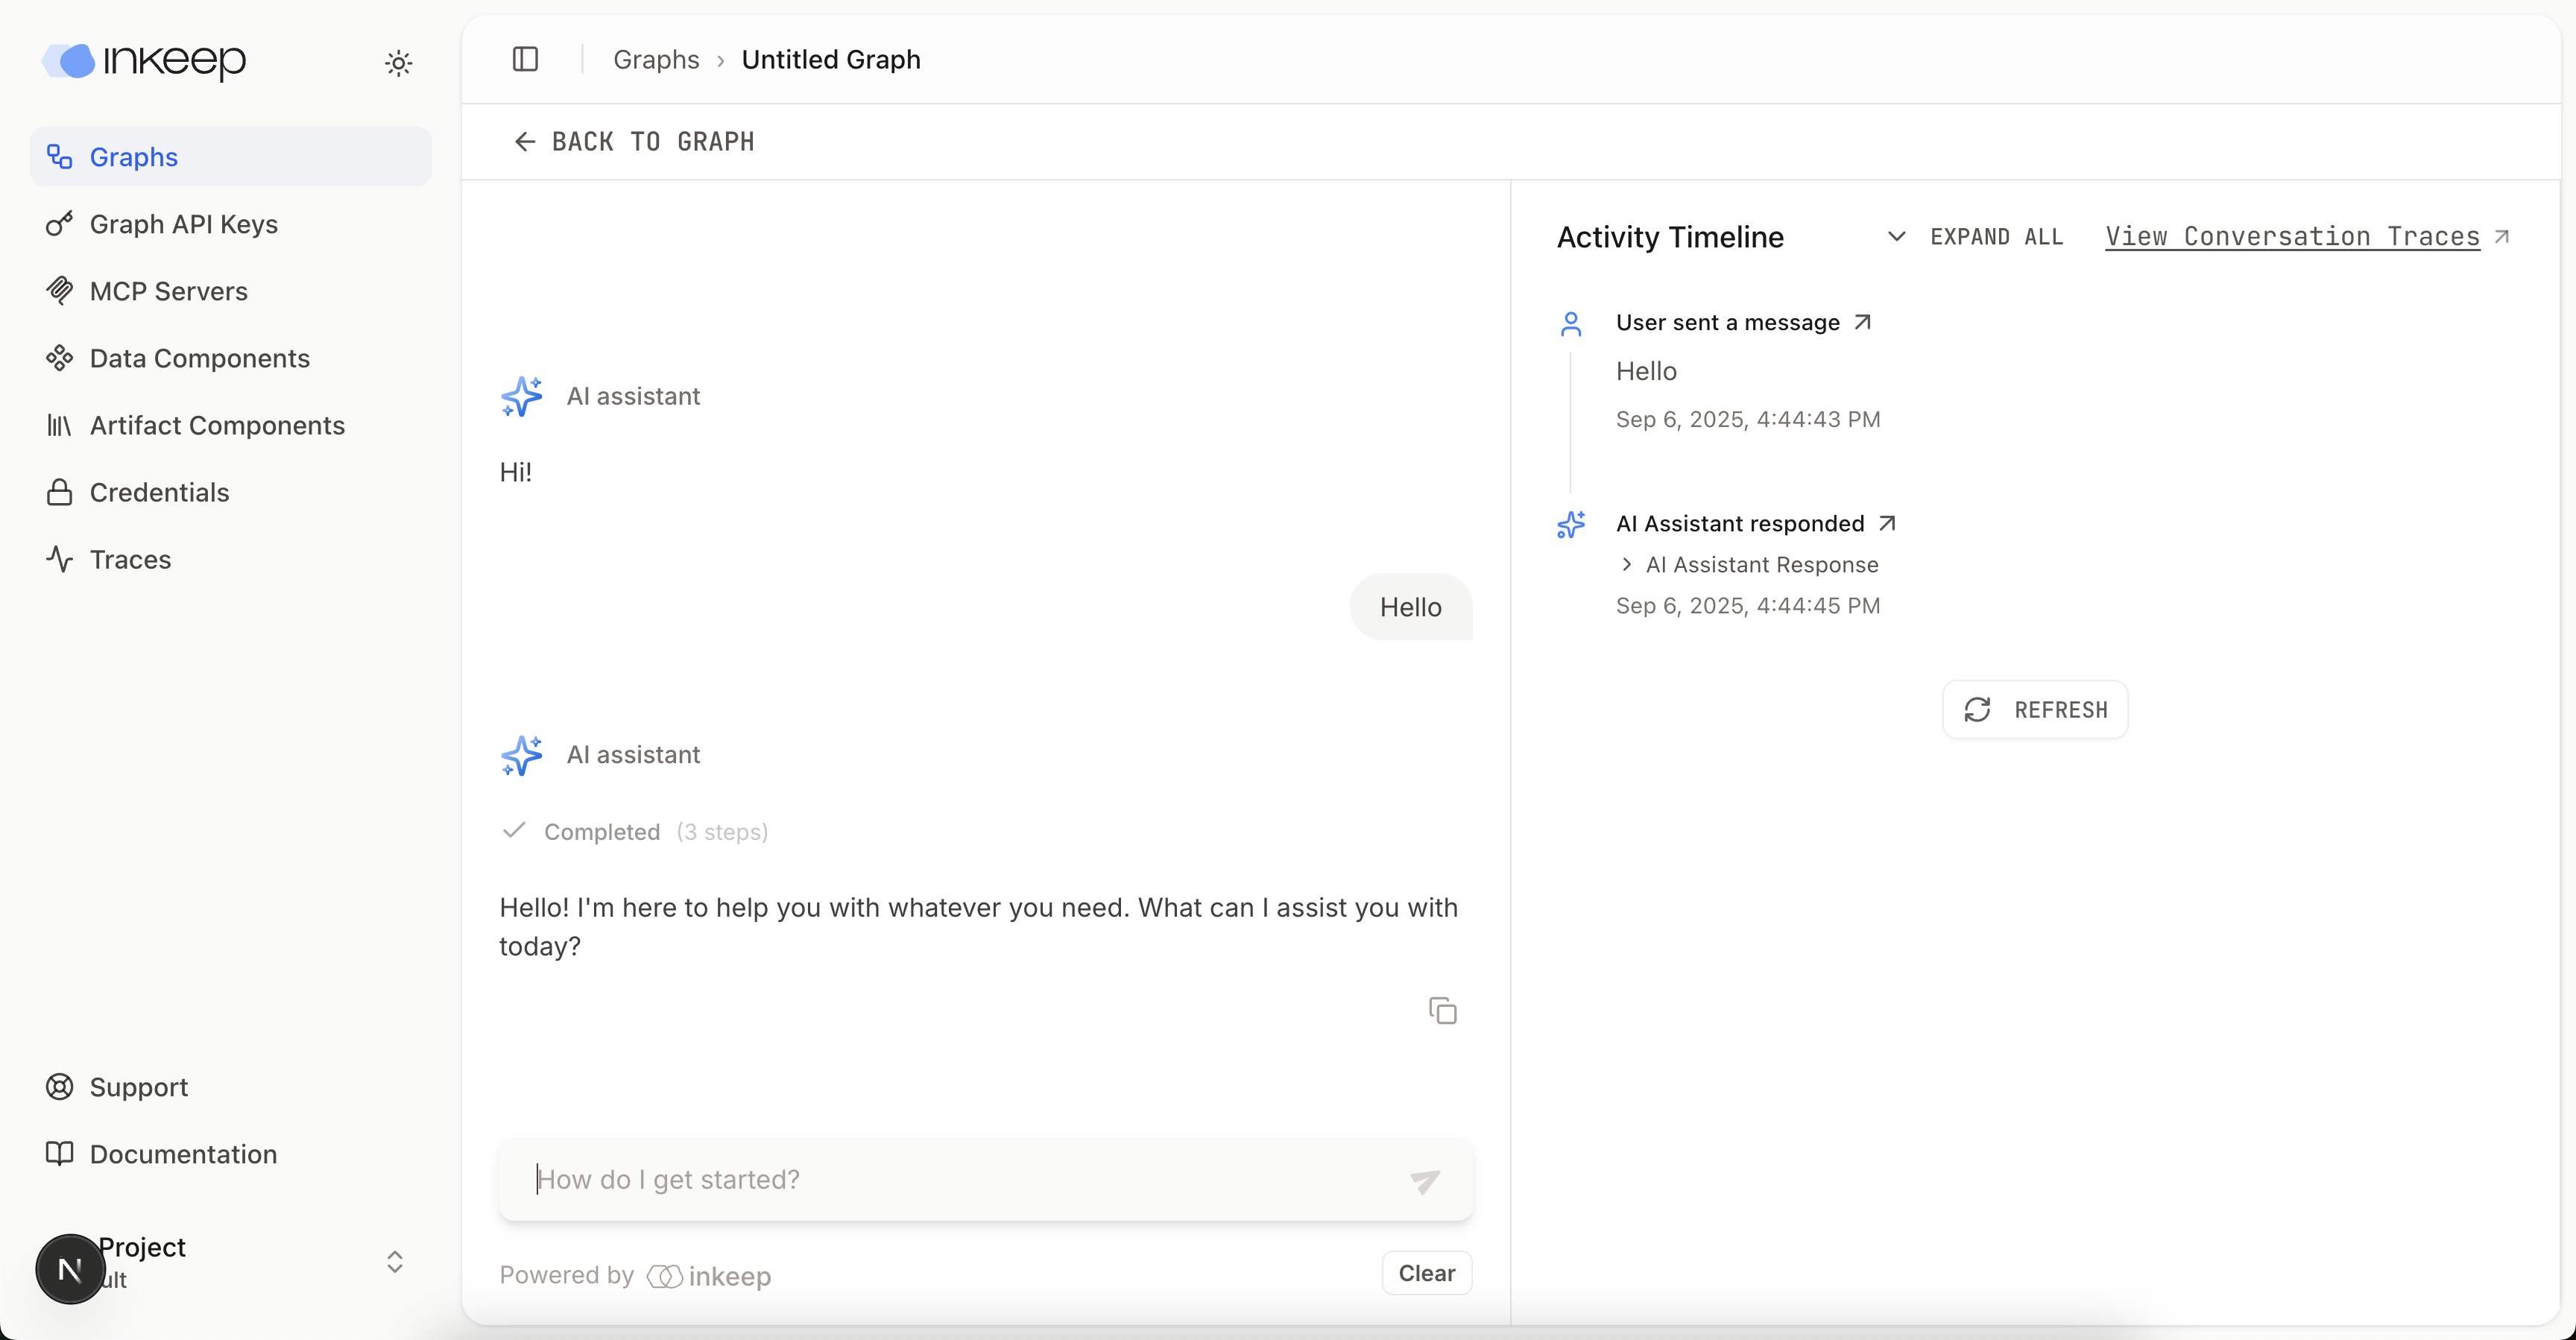The width and height of the screenshot is (2576, 1340).
Task: Select Traces in the sidebar
Action: pyautogui.click(x=129, y=559)
